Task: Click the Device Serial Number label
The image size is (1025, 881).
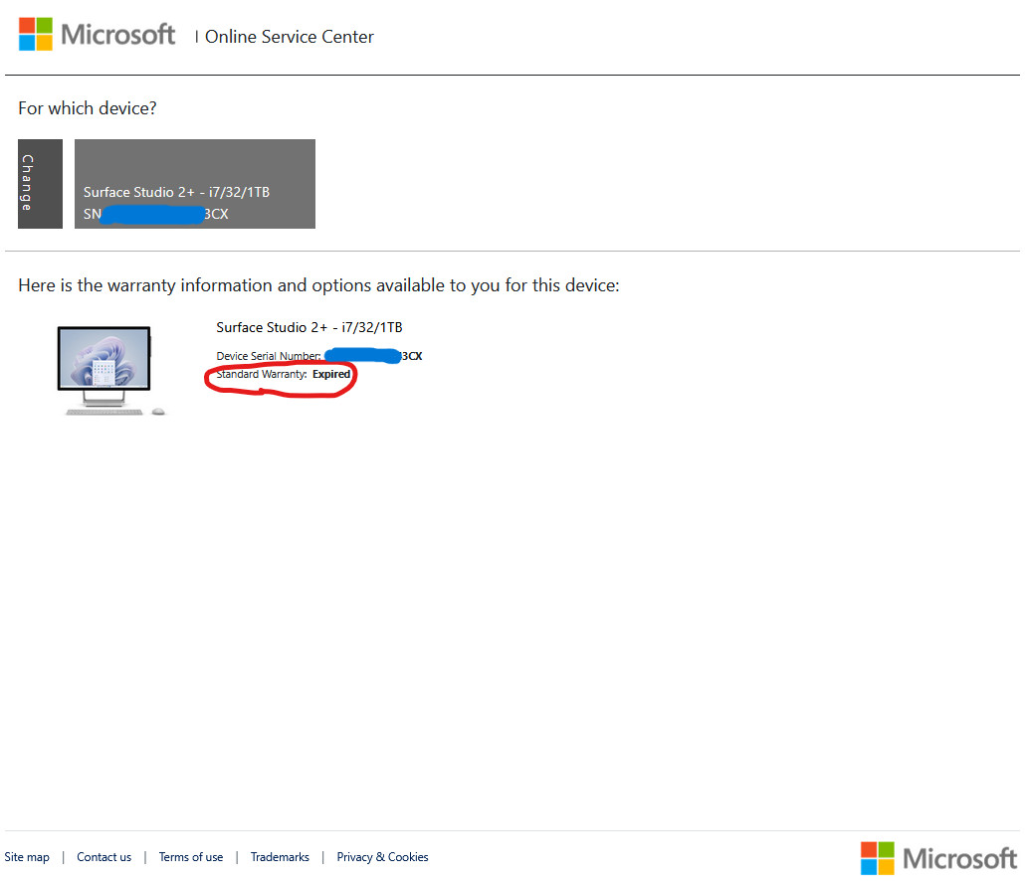Action: point(269,356)
